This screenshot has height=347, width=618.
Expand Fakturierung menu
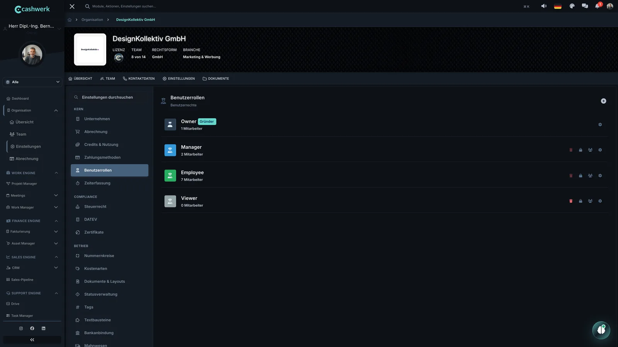point(56,232)
